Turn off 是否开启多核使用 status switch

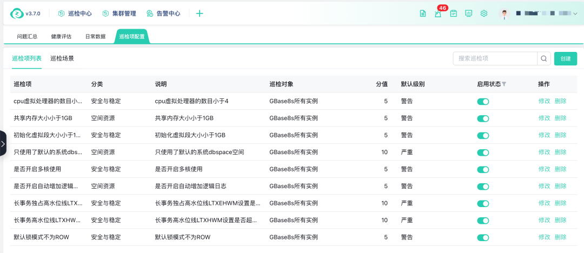[x=483, y=169]
